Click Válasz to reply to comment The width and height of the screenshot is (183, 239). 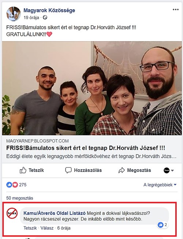click(x=47, y=228)
